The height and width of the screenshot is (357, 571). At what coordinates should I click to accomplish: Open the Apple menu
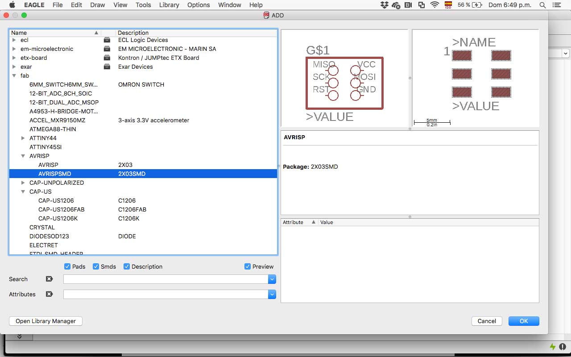tap(12, 5)
